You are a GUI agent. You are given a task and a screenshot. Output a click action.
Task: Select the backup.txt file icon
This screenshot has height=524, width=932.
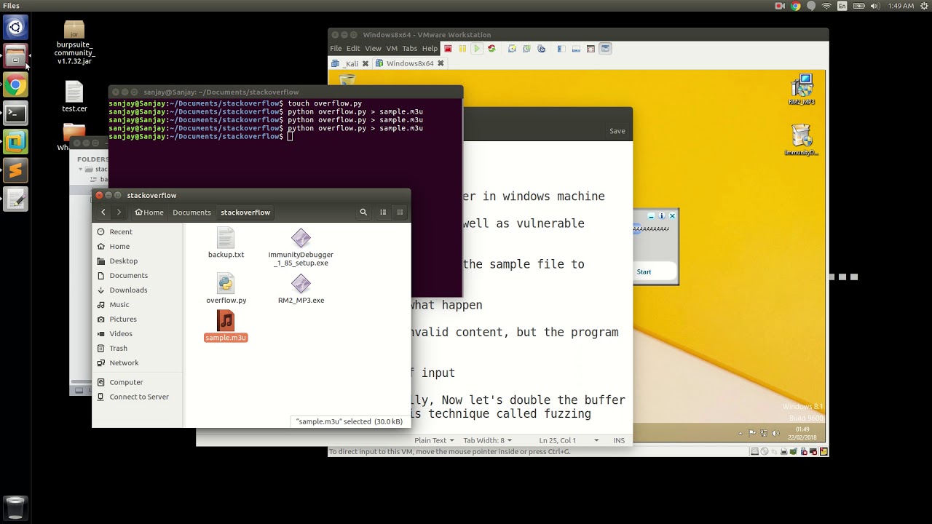[226, 238]
